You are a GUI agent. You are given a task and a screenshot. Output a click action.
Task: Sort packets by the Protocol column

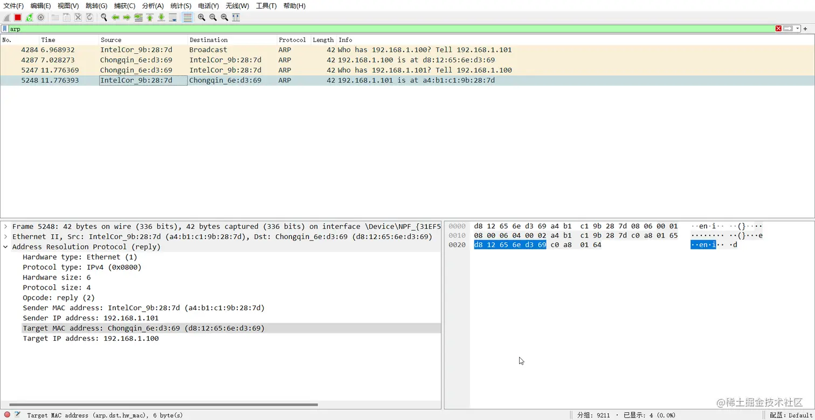click(x=294, y=40)
